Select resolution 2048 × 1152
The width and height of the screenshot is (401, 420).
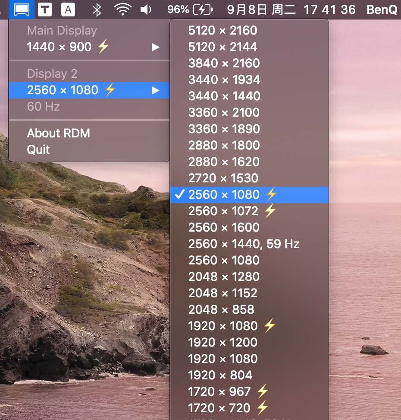[x=249, y=293]
